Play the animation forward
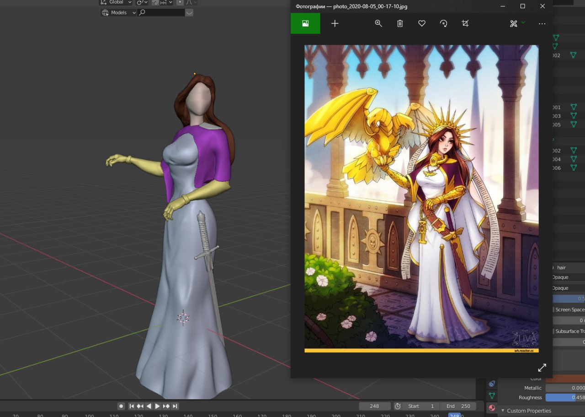The image size is (585, 417). pos(157,406)
